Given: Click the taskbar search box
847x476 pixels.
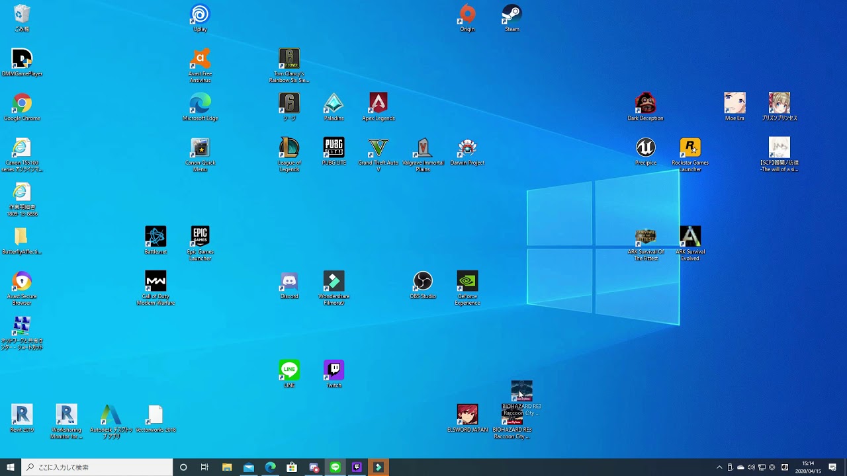Looking at the screenshot, I should coord(97,467).
